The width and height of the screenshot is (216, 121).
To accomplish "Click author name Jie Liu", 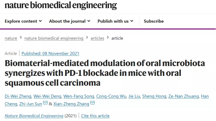I will point(134,96).
